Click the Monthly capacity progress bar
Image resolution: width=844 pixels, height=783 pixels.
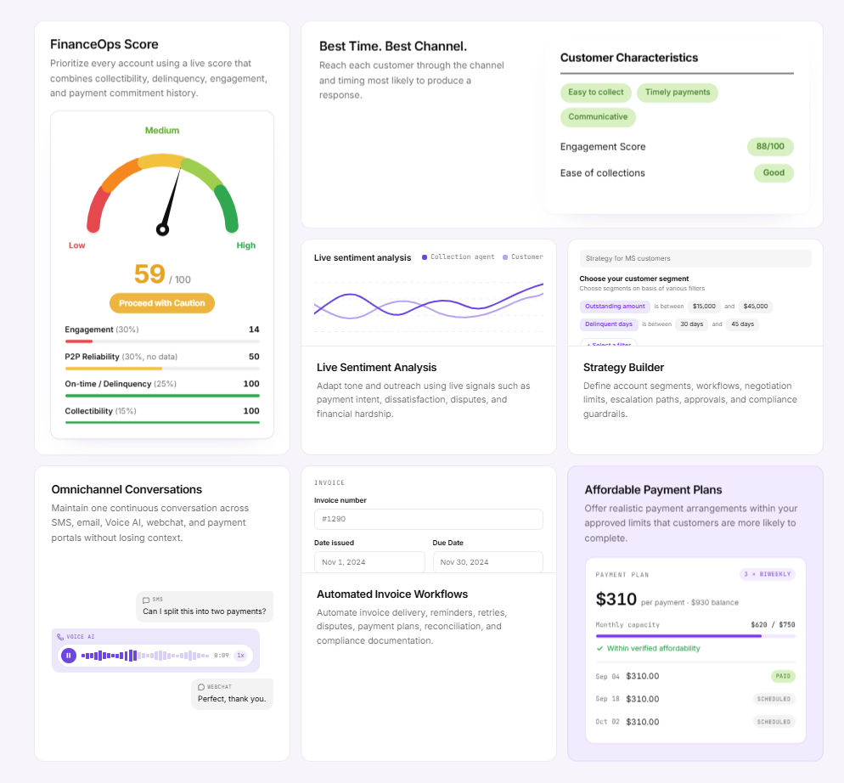point(695,636)
